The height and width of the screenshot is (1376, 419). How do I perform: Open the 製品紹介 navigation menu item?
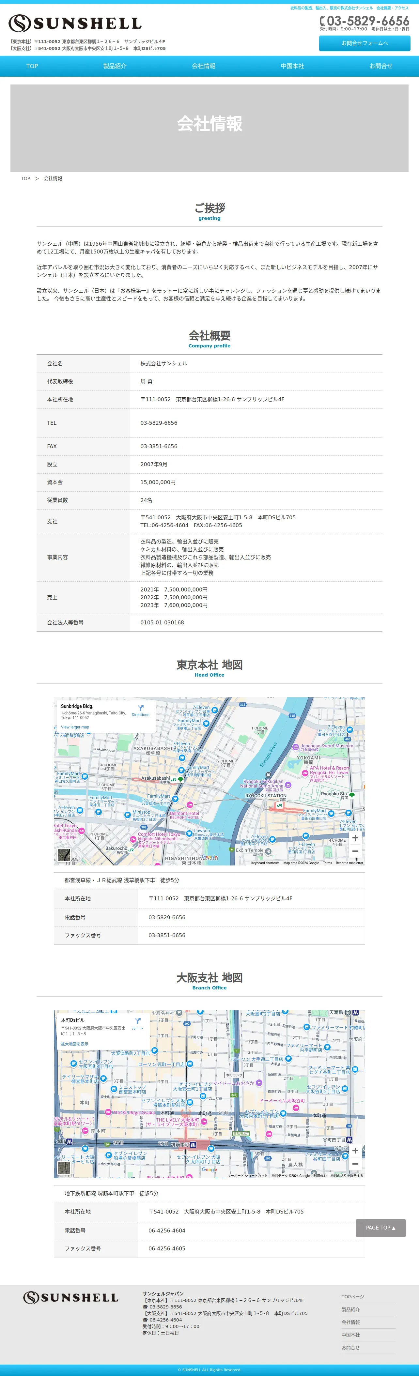(115, 66)
